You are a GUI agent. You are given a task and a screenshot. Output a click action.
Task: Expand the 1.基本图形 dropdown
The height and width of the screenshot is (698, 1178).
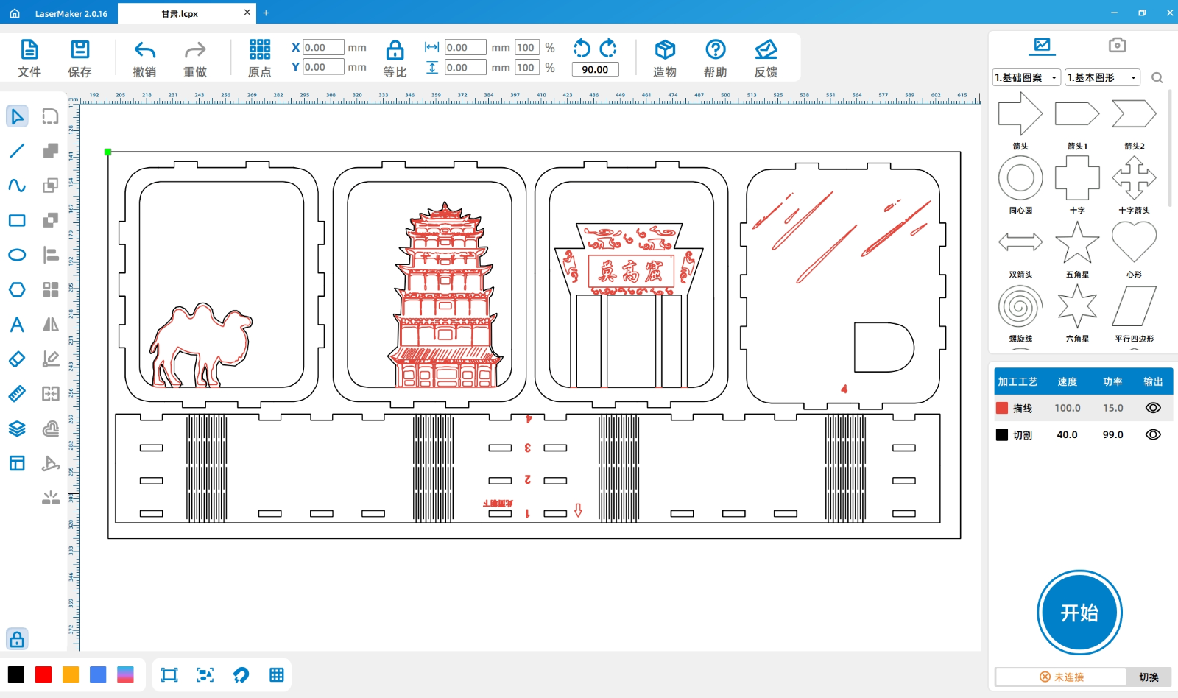[1102, 77]
